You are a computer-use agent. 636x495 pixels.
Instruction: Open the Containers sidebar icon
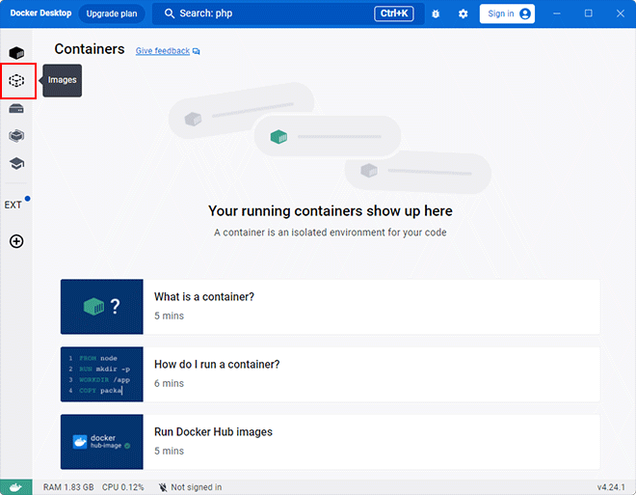[x=16, y=53]
